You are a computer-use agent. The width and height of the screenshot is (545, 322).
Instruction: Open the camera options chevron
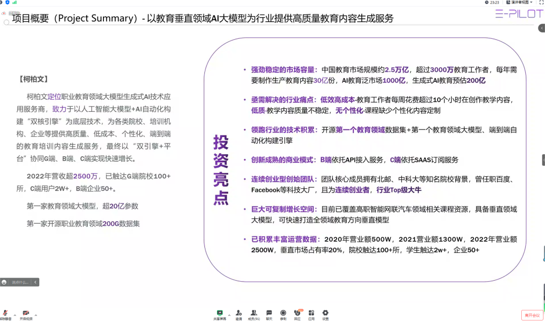click(x=35, y=314)
